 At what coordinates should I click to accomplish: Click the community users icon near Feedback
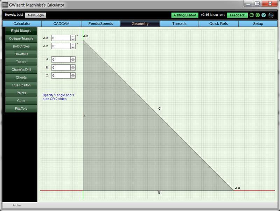[x=252, y=15]
